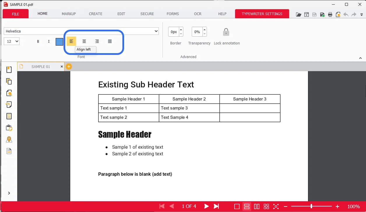The width and height of the screenshot is (366, 212).
Task: Click the transparency percentage field
Action: pyautogui.click(x=197, y=32)
